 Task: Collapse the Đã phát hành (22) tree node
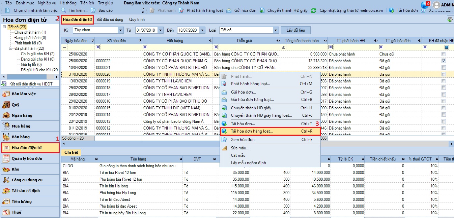[x=11, y=48]
